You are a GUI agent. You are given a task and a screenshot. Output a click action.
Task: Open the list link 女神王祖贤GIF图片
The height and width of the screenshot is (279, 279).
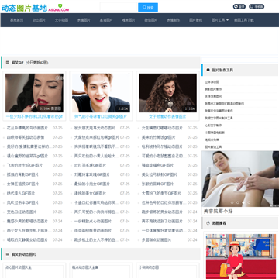pyautogui.click(x=22, y=184)
